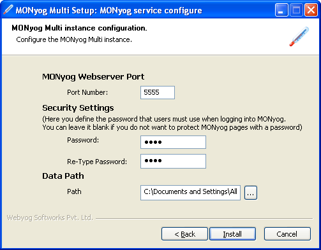Click 'MONyog Multi instance configuration.' heading

(x=79, y=28)
